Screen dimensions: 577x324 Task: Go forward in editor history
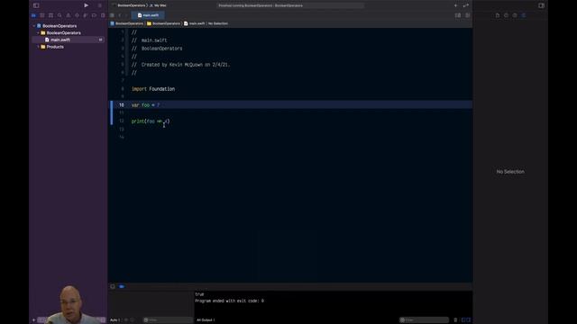pos(126,15)
